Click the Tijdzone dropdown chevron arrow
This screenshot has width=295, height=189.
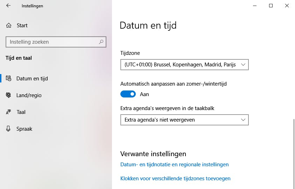pos(244,65)
